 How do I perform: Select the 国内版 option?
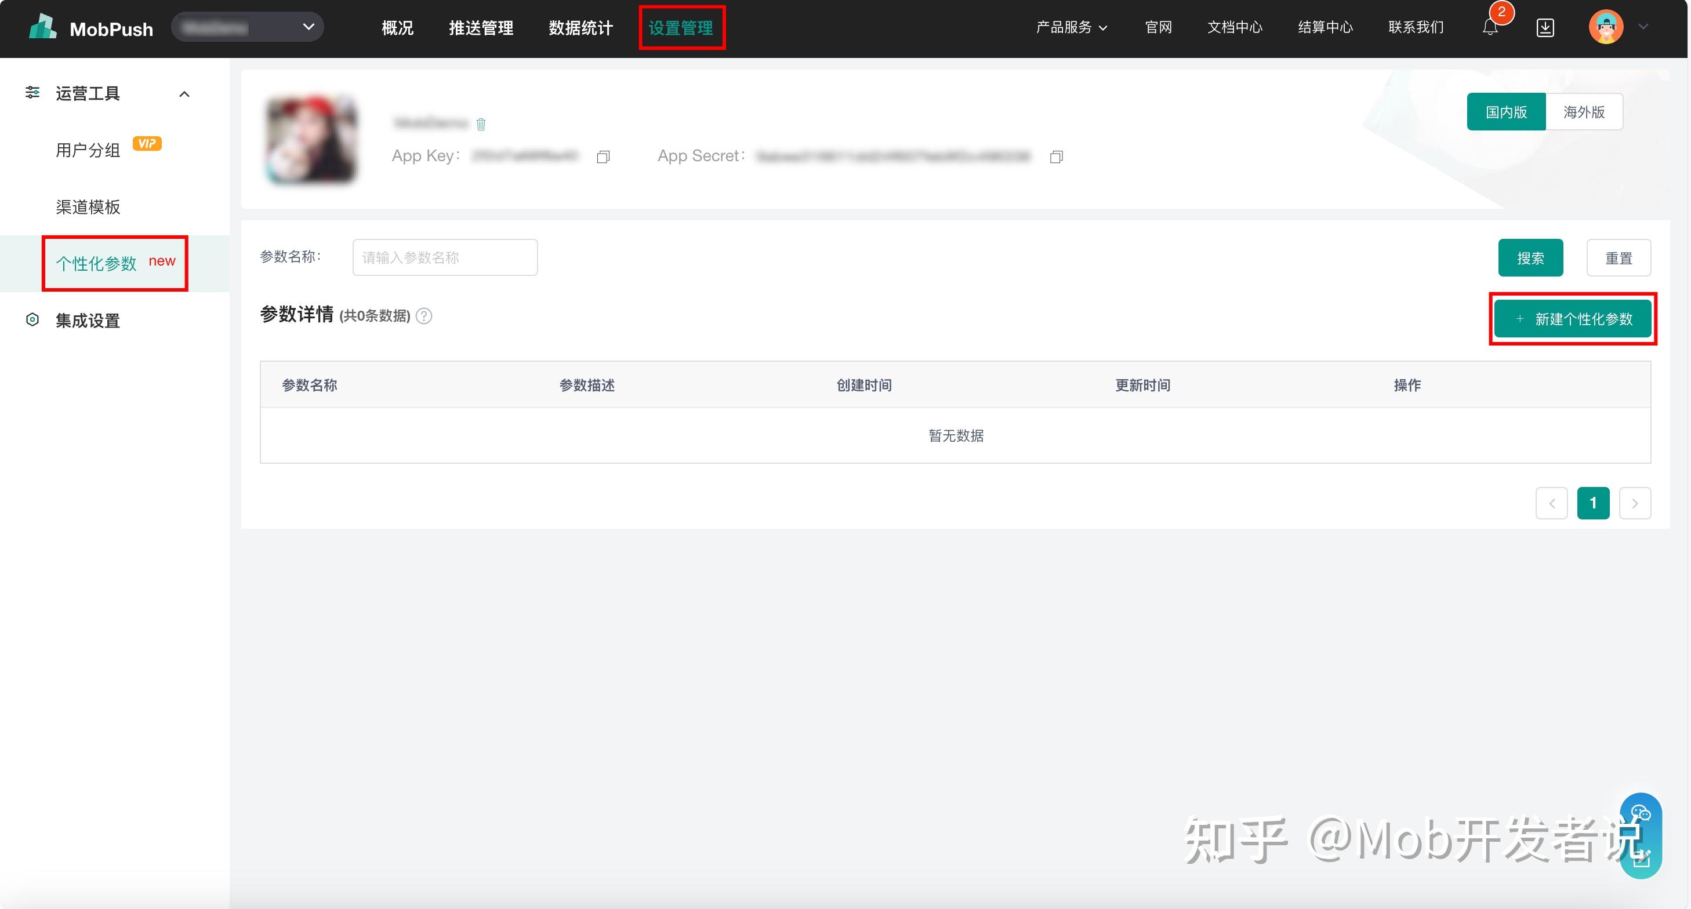click(x=1506, y=111)
